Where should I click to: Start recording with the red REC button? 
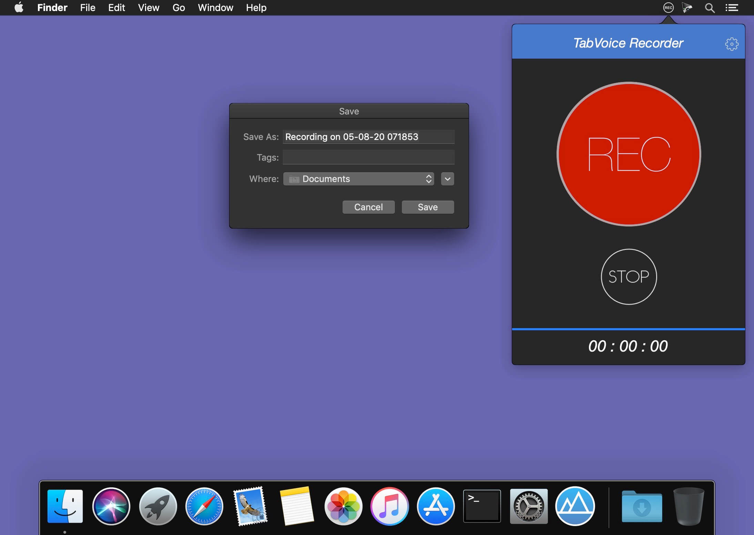(629, 154)
